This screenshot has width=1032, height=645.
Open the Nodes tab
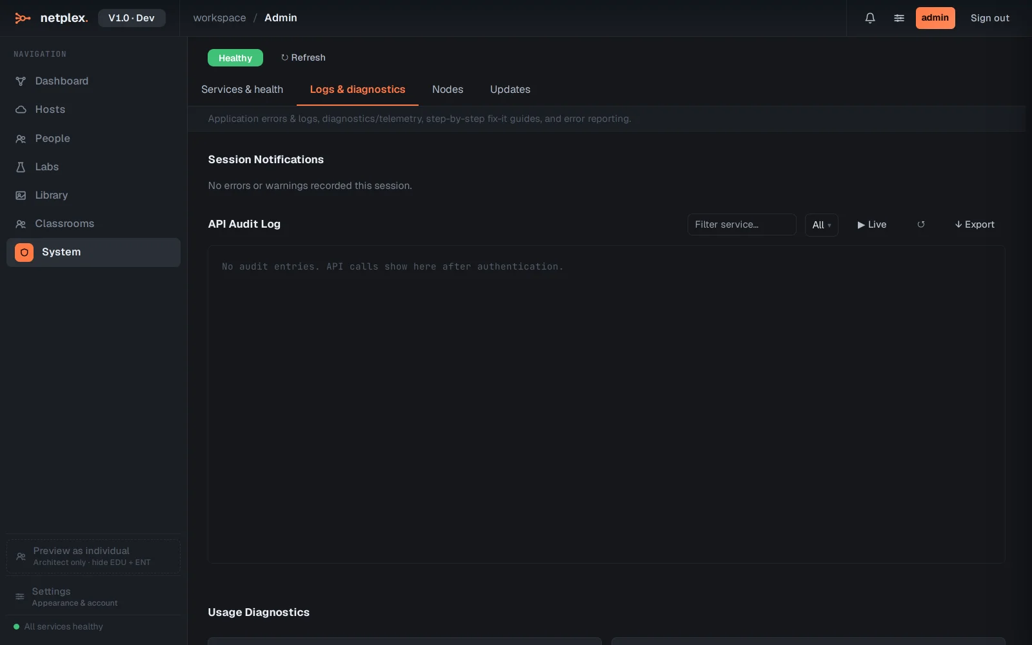tap(448, 90)
